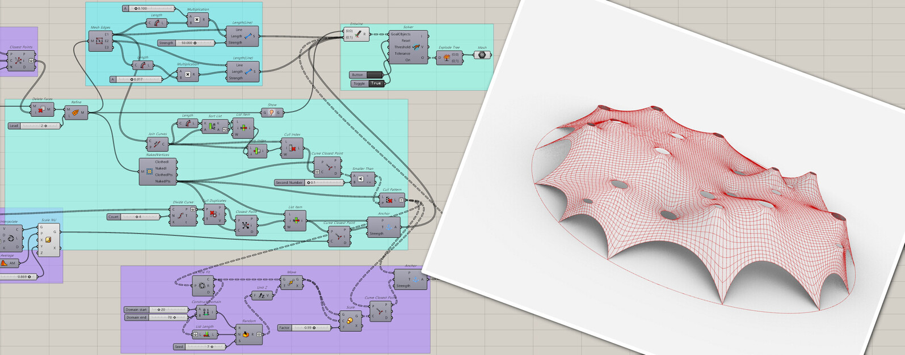
Task: Click the Smaller Than component
Action: click(x=363, y=179)
